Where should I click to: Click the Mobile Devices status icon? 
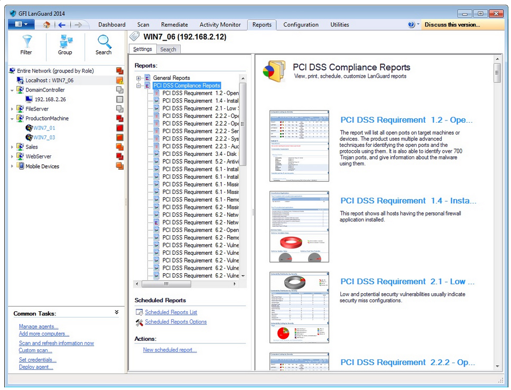click(x=119, y=166)
